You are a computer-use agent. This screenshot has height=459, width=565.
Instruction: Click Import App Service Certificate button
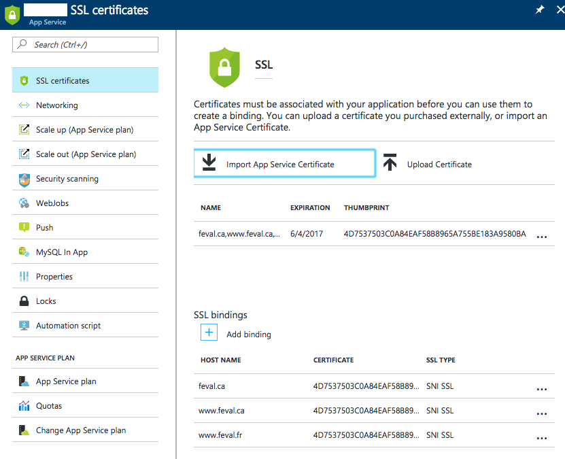point(285,163)
